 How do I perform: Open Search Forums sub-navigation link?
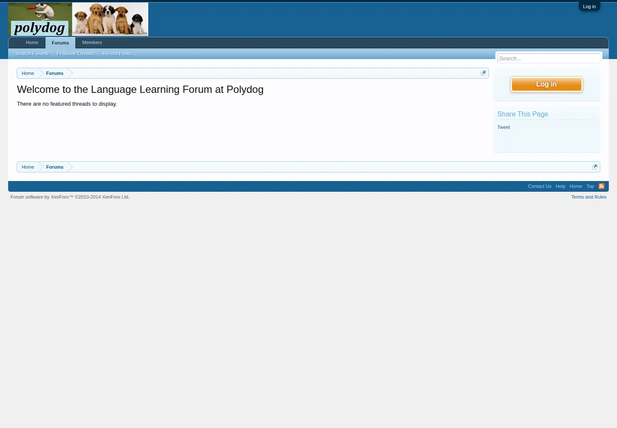click(x=32, y=54)
